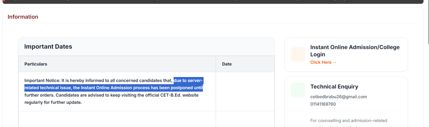
Task: Click 'For counselling and admission-related' text
Action: (x=349, y=121)
